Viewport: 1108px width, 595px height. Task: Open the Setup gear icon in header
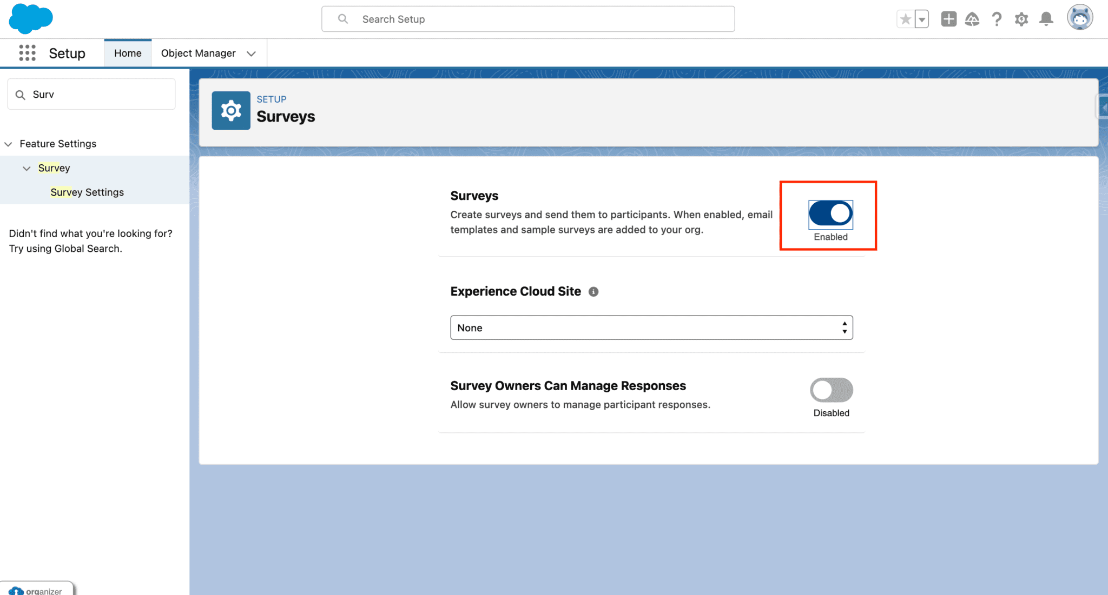tap(1021, 19)
